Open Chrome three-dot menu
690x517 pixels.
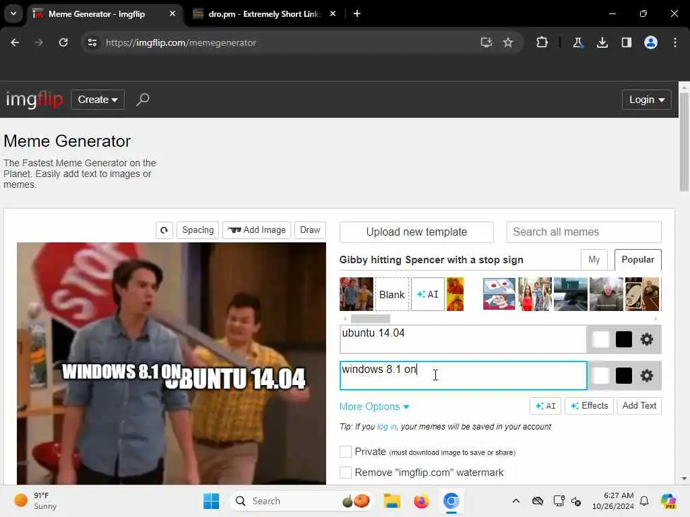[675, 42]
